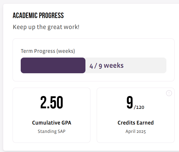The width and height of the screenshot is (179, 152).
Task: Click the Keep up the great work message
Action: (x=46, y=27)
